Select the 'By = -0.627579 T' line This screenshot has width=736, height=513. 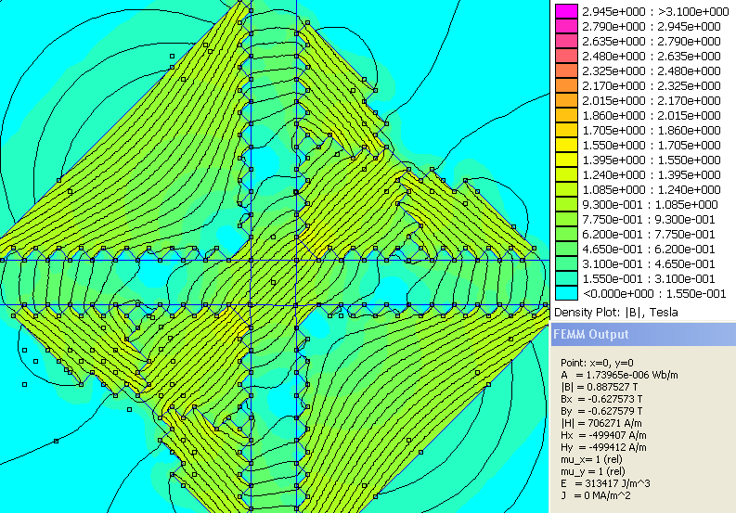601,411
